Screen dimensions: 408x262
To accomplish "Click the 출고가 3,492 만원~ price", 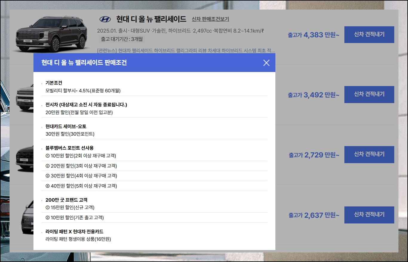I will pyautogui.click(x=314, y=95).
